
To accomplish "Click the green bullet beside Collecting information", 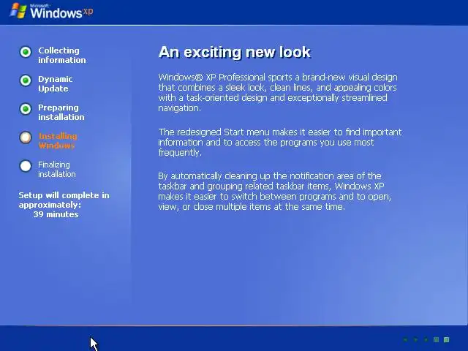I will point(26,52).
